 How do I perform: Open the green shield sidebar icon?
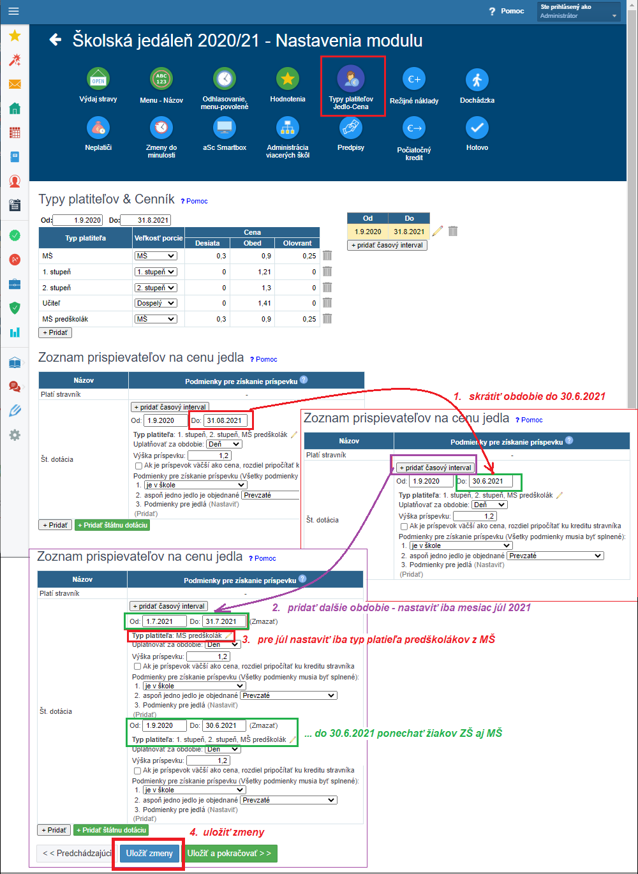pyautogui.click(x=15, y=308)
